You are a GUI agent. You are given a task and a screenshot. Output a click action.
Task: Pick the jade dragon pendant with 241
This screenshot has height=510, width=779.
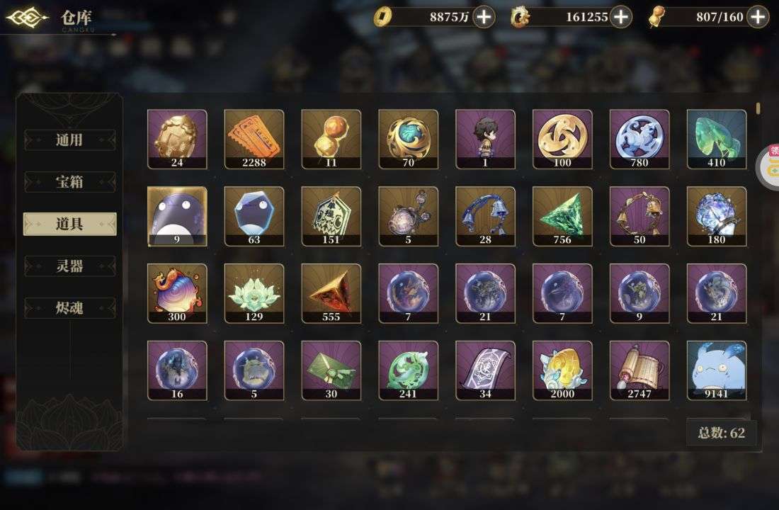pos(409,370)
